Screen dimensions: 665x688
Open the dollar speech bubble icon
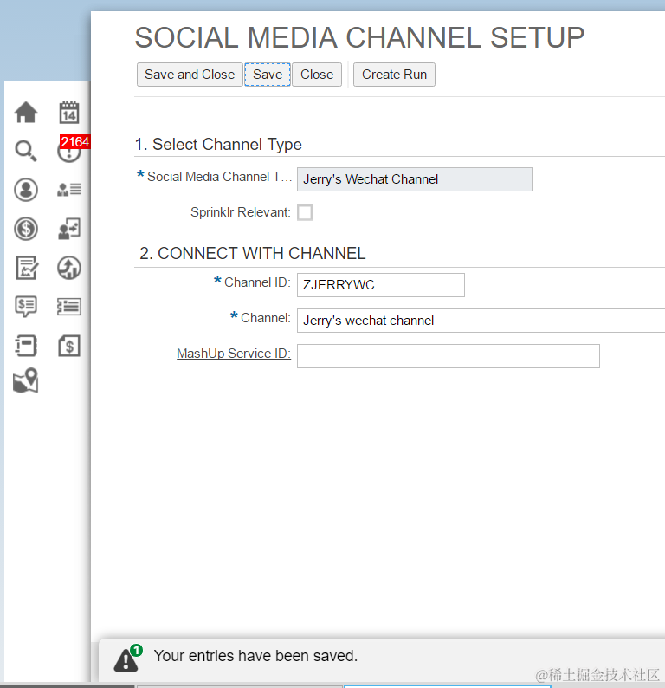click(26, 306)
